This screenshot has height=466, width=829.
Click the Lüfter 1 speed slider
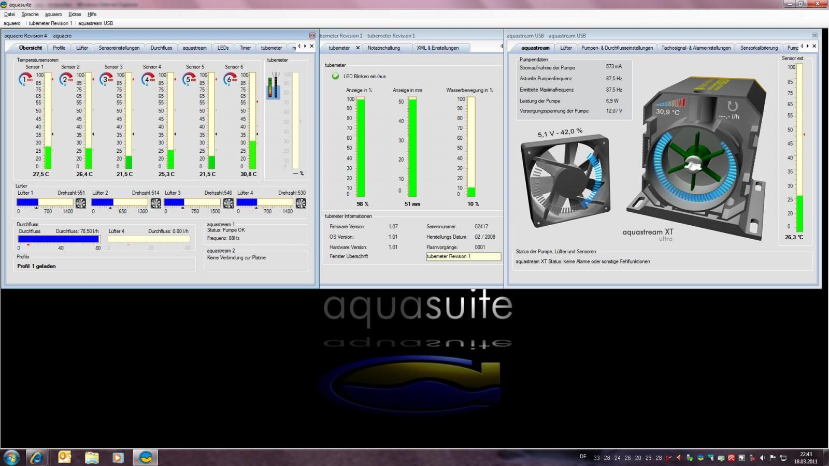tap(45, 202)
